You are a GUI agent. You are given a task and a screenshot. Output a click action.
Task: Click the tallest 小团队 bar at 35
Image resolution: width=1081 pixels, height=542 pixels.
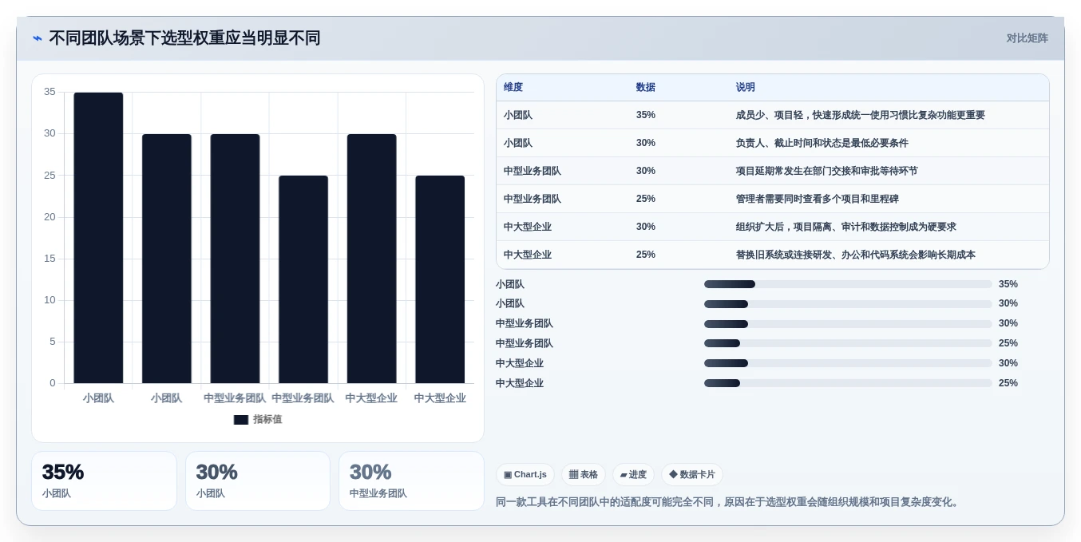coord(98,238)
